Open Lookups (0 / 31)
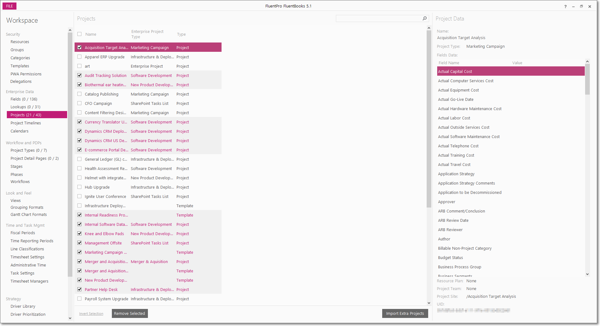600x326 pixels. (x=25, y=107)
